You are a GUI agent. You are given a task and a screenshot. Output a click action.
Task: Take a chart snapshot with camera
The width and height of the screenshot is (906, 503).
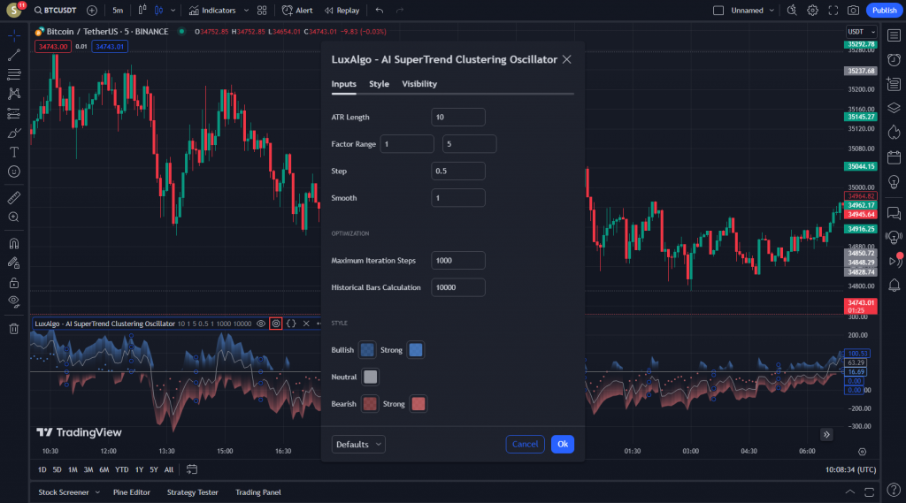pos(854,11)
